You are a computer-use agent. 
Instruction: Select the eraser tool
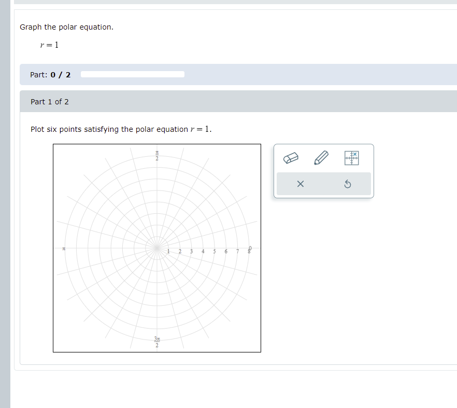291,158
